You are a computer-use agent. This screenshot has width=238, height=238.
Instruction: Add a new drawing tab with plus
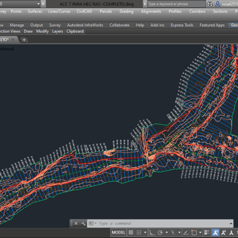[x=24, y=40]
